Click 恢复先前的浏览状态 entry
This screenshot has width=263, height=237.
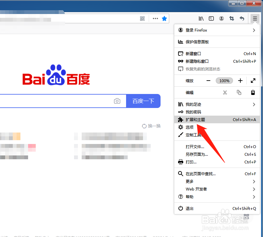217,69
